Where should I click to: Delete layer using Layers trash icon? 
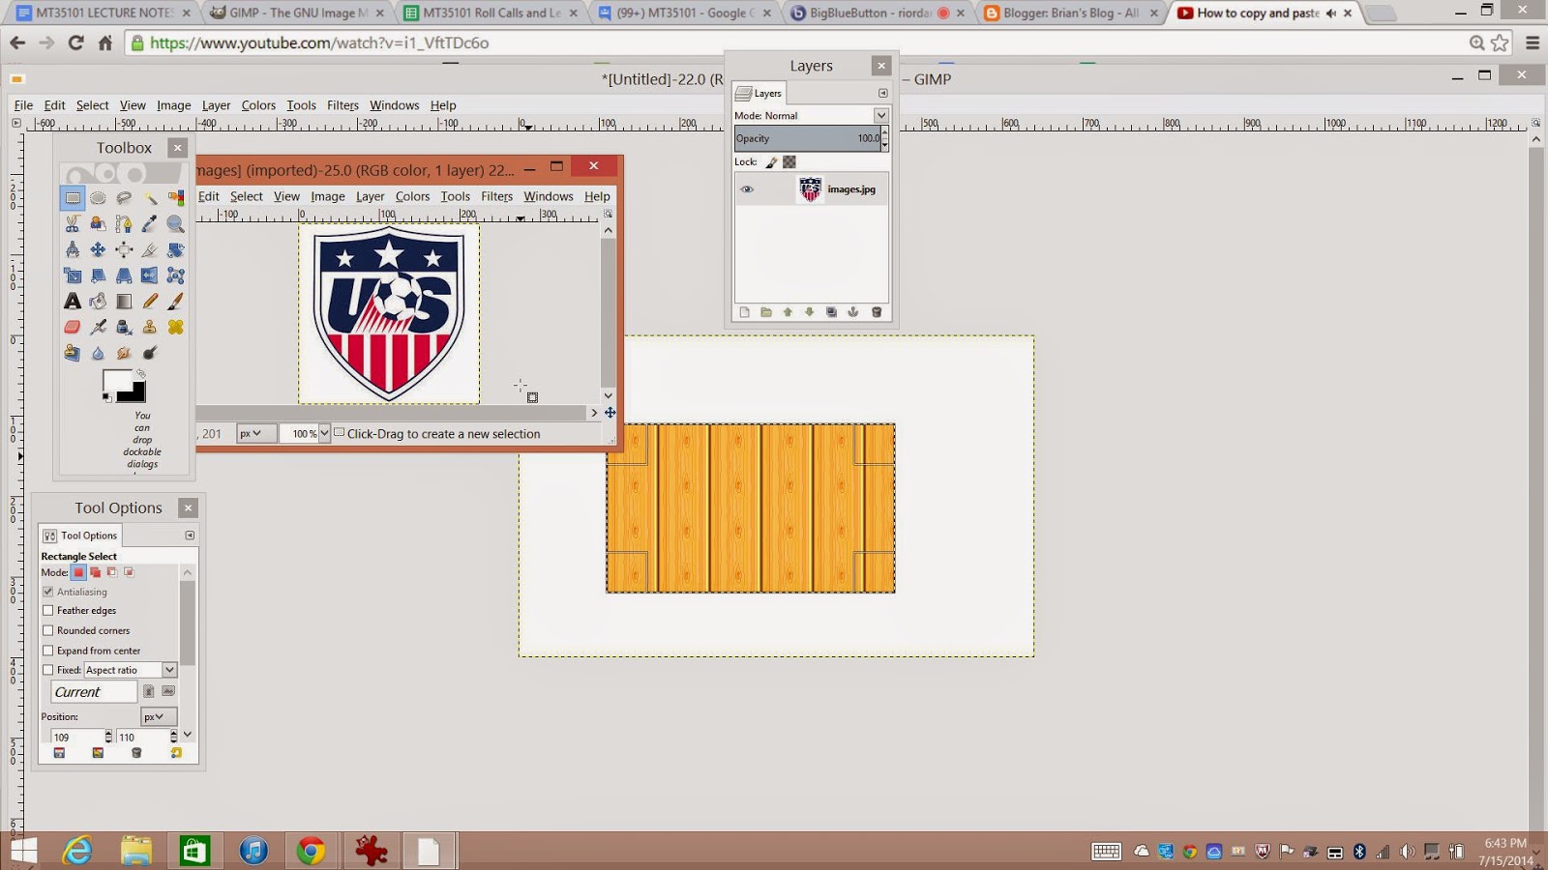point(877,312)
